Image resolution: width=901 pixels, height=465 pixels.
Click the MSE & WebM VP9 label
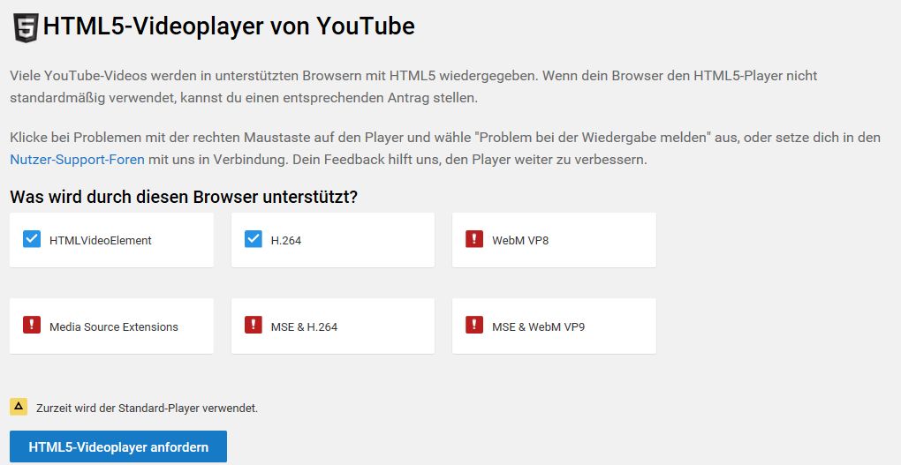pos(539,327)
